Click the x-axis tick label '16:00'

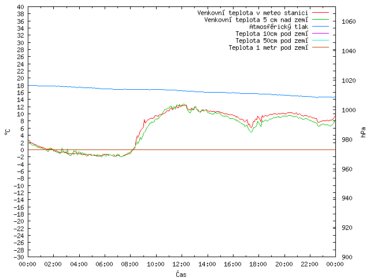tap(232, 264)
